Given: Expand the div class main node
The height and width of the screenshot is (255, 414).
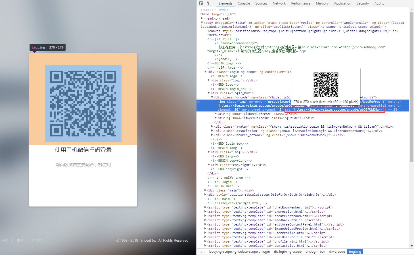Looking at the screenshot, I should 205,190.
